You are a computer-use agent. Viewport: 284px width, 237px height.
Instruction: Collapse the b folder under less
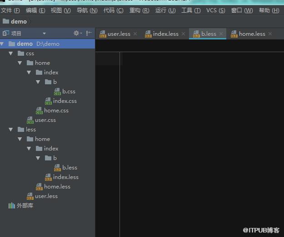click(38, 158)
